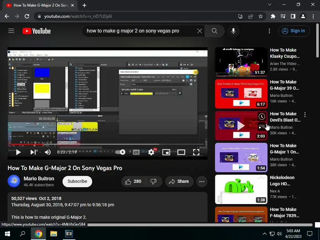
Task: Open Mario Buitron channel avatar
Action: [x=14, y=181]
